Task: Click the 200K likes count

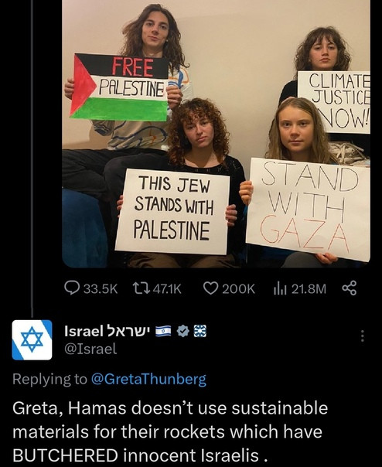Action: pyautogui.click(x=239, y=289)
